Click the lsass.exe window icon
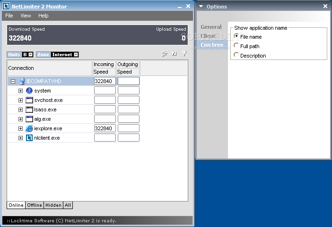Screen dimensions: 332x227 coord(29,109)
